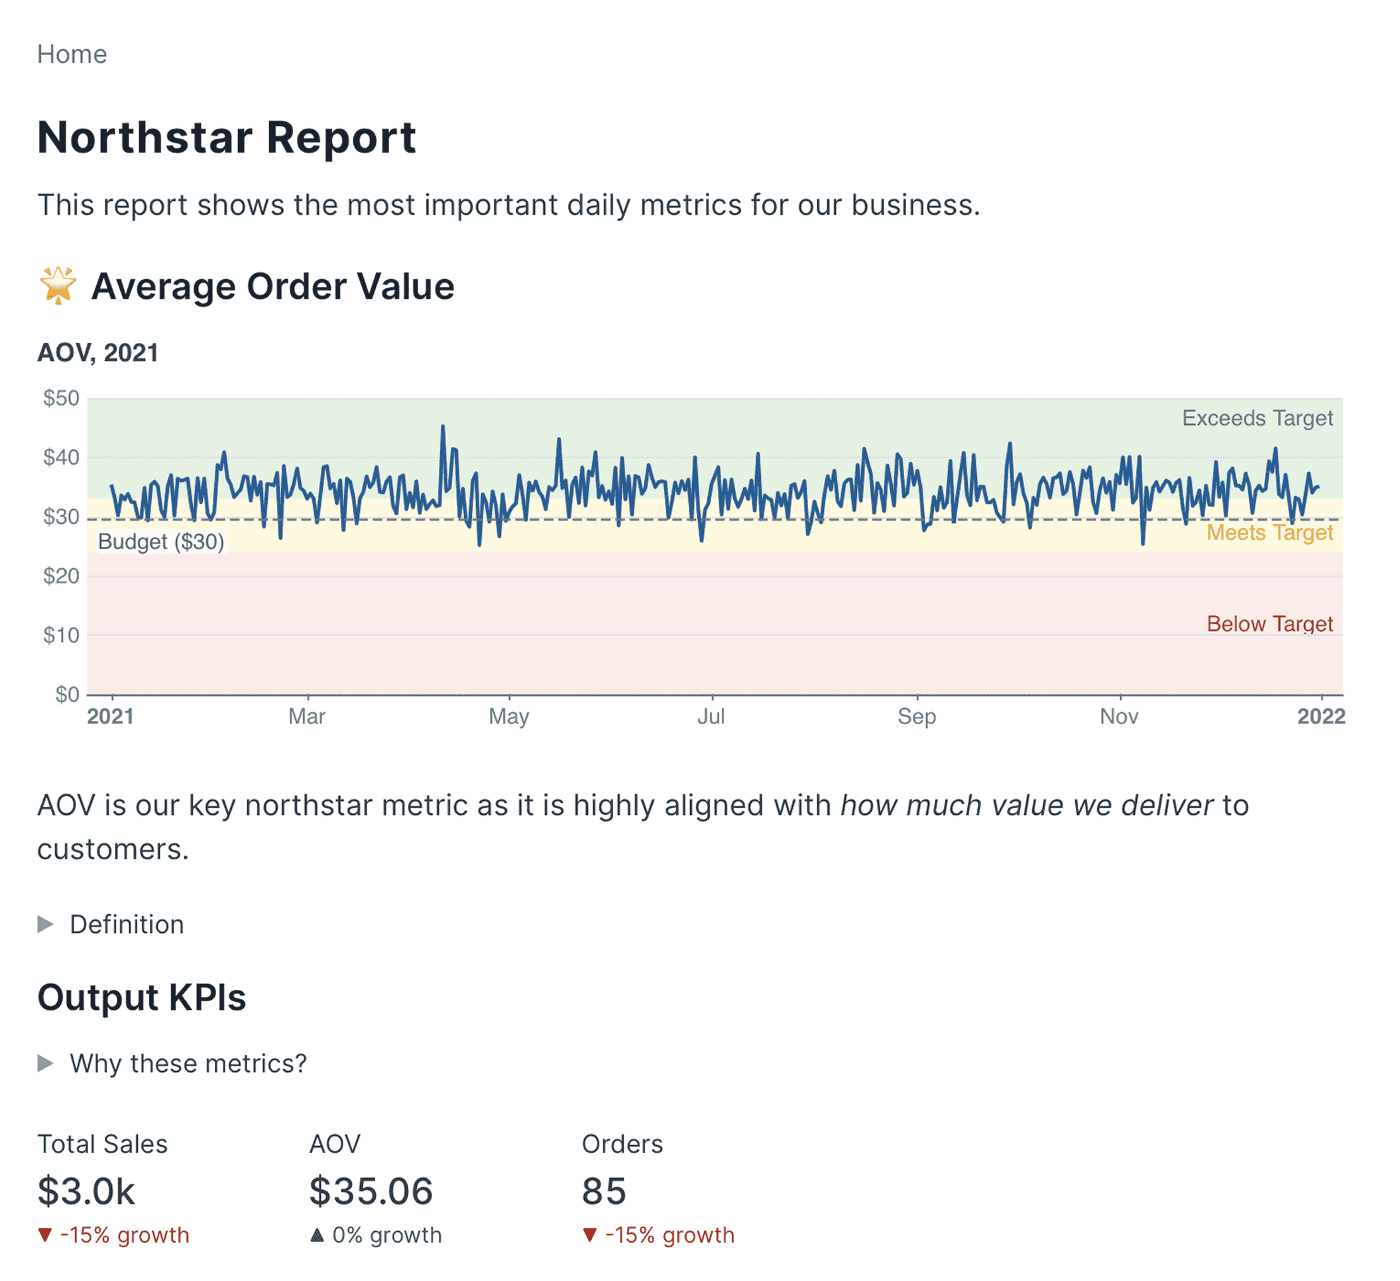Viewport: 1400px width, 1281px height.
Task: Expand the Definition disclosure triangle
Action: tap(46, 924)
